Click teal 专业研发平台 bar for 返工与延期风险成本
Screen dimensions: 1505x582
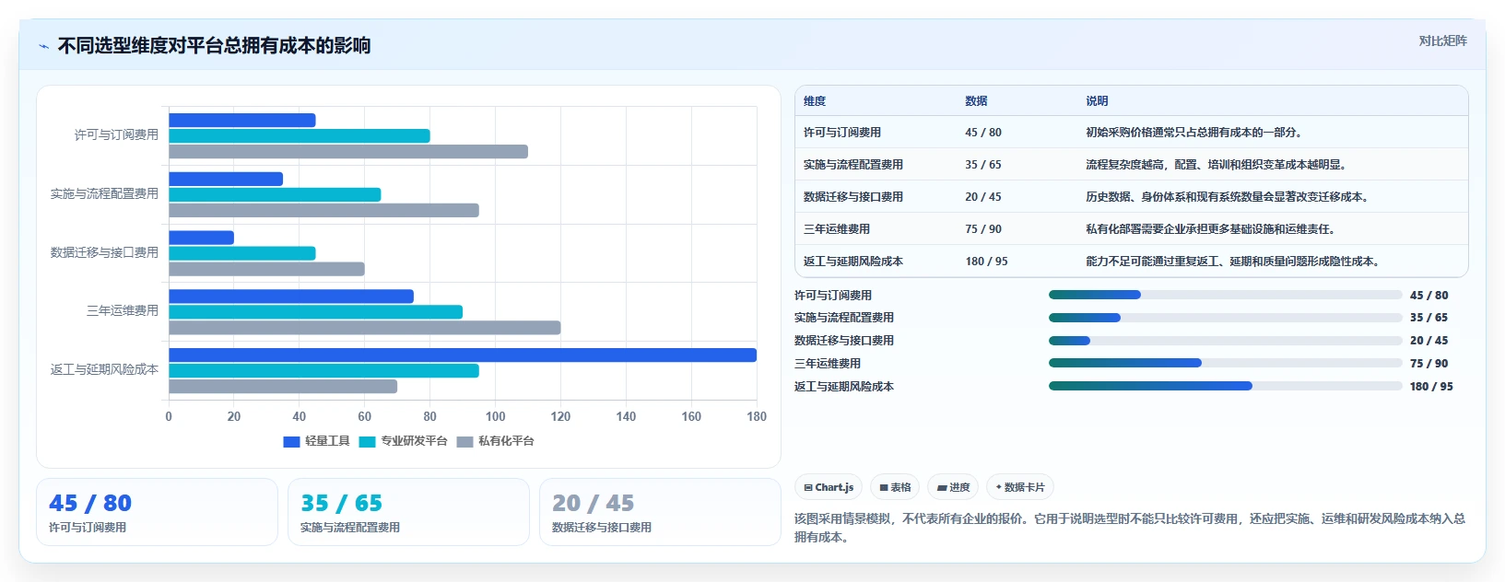click(323, 371)
